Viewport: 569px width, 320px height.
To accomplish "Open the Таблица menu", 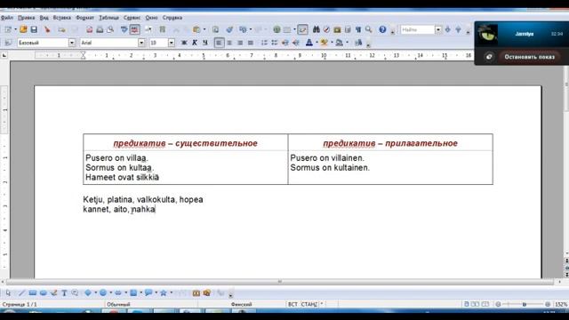I will tap(108, 18).
